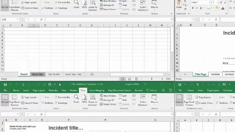Screen dimensions: 235x132
Task: Toggle Headings checkbox in Healthcare Template window
Action: point(56,103)
